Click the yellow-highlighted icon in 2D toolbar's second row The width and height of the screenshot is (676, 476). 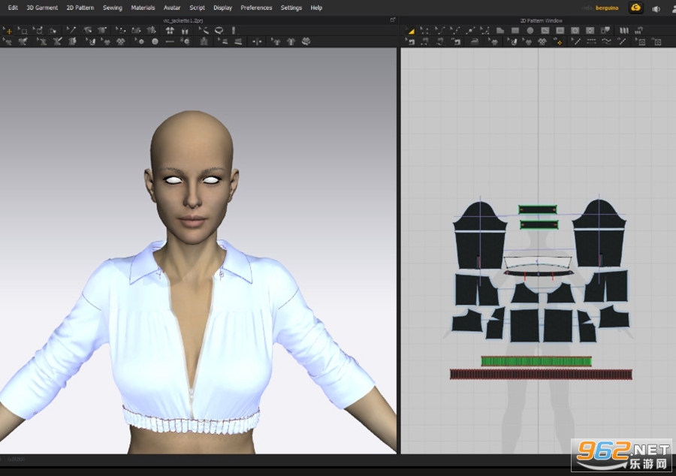tap(559, 42)
